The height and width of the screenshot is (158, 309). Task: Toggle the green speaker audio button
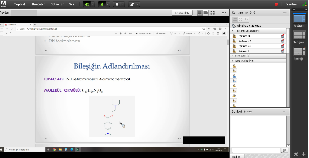tap(87, 4)
